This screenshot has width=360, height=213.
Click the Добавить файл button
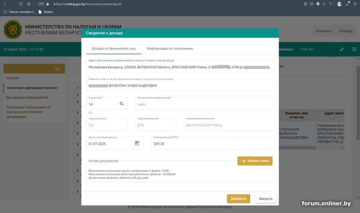pos(255,161)
